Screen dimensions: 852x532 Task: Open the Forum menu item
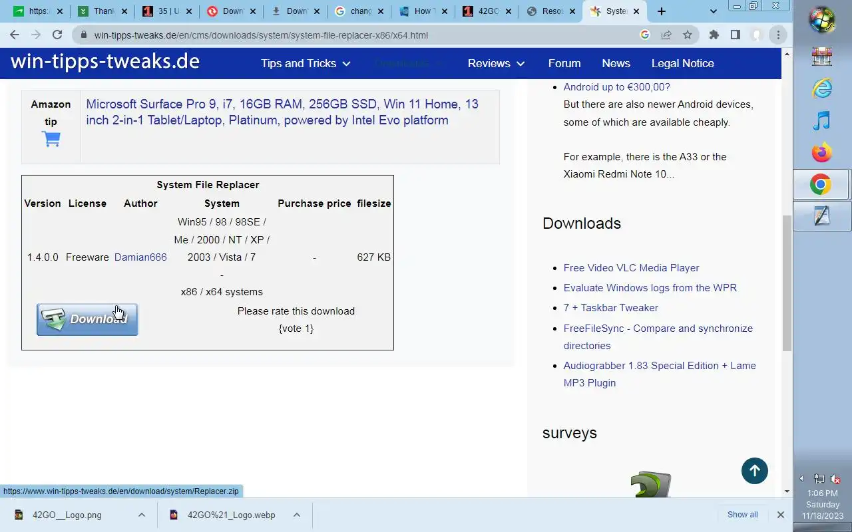564,63
